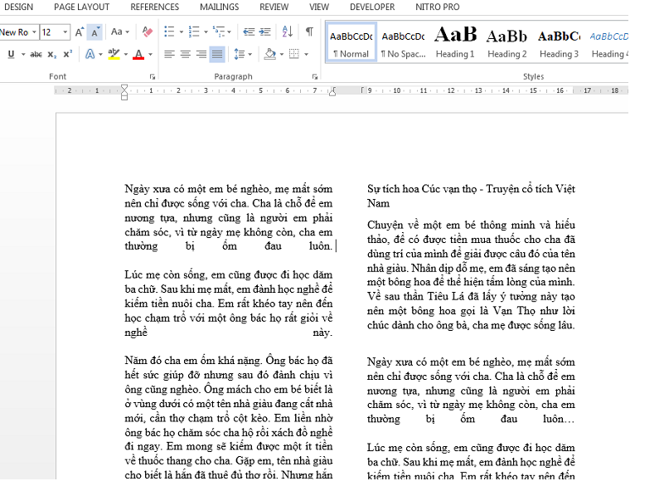Open the Paragraph dialog launcher

coord(315,76)
